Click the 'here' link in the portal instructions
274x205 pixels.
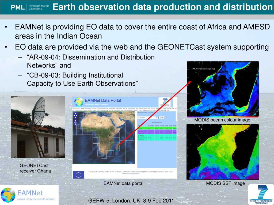pos(144,110)
